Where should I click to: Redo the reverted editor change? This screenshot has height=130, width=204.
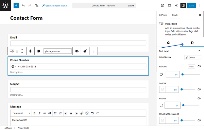coord(30,5)
